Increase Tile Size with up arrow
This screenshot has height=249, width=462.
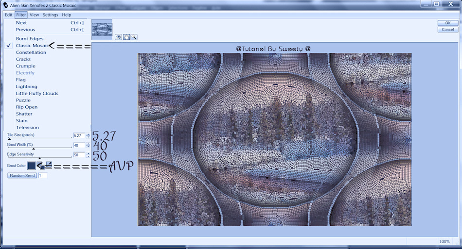[88, 134]
